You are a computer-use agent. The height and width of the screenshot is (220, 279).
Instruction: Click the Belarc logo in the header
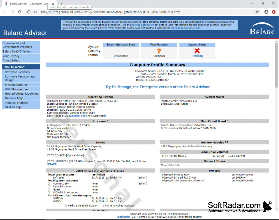tap(263, 29)
